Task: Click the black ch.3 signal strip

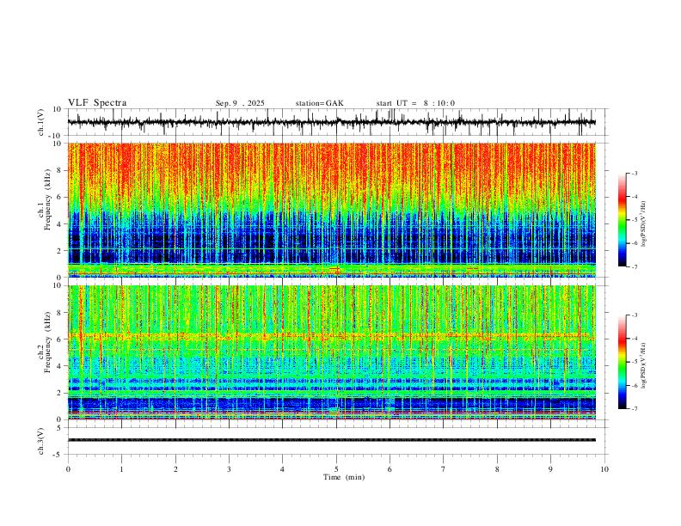Action: [x=332, y=440]
